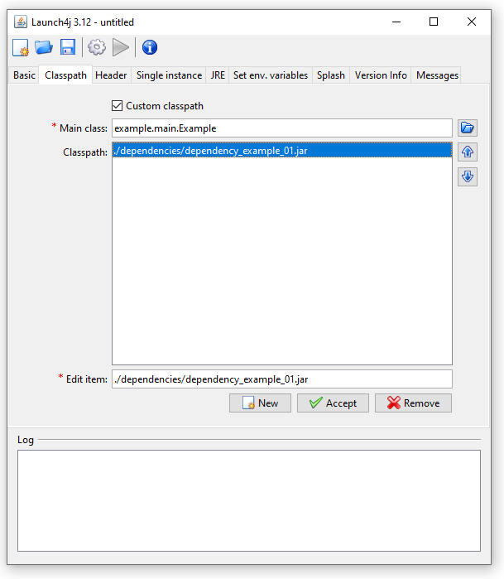Close the Launch4j window
The height and width of the screenshot is (579, 504).
(472, 22)
